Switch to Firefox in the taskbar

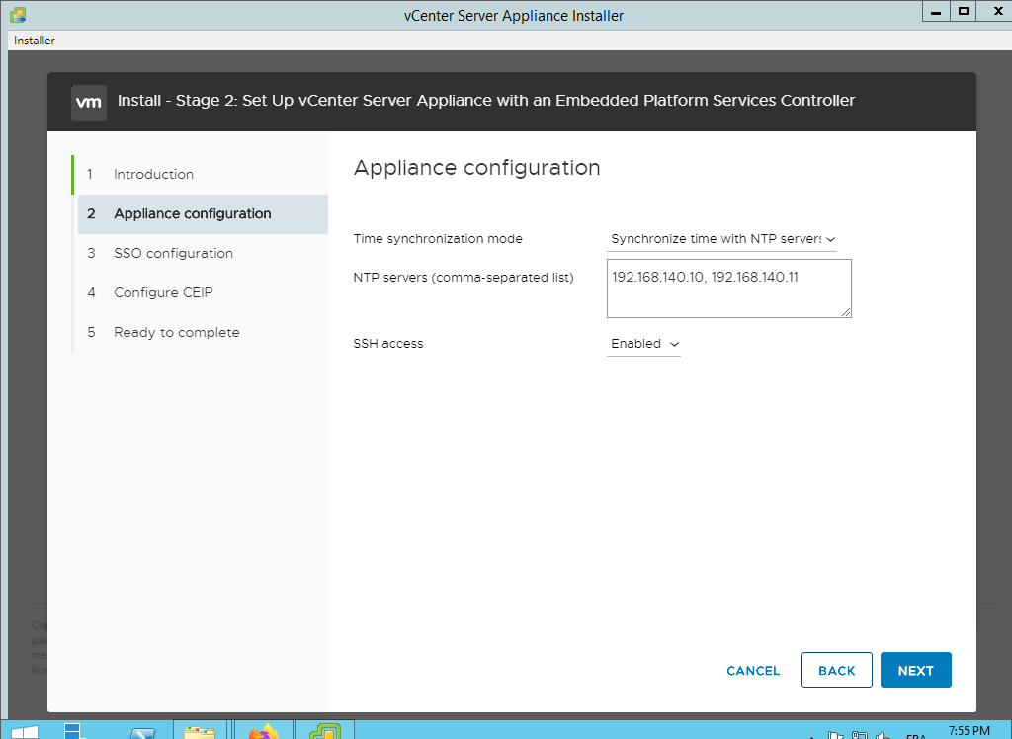pos(263,731)
